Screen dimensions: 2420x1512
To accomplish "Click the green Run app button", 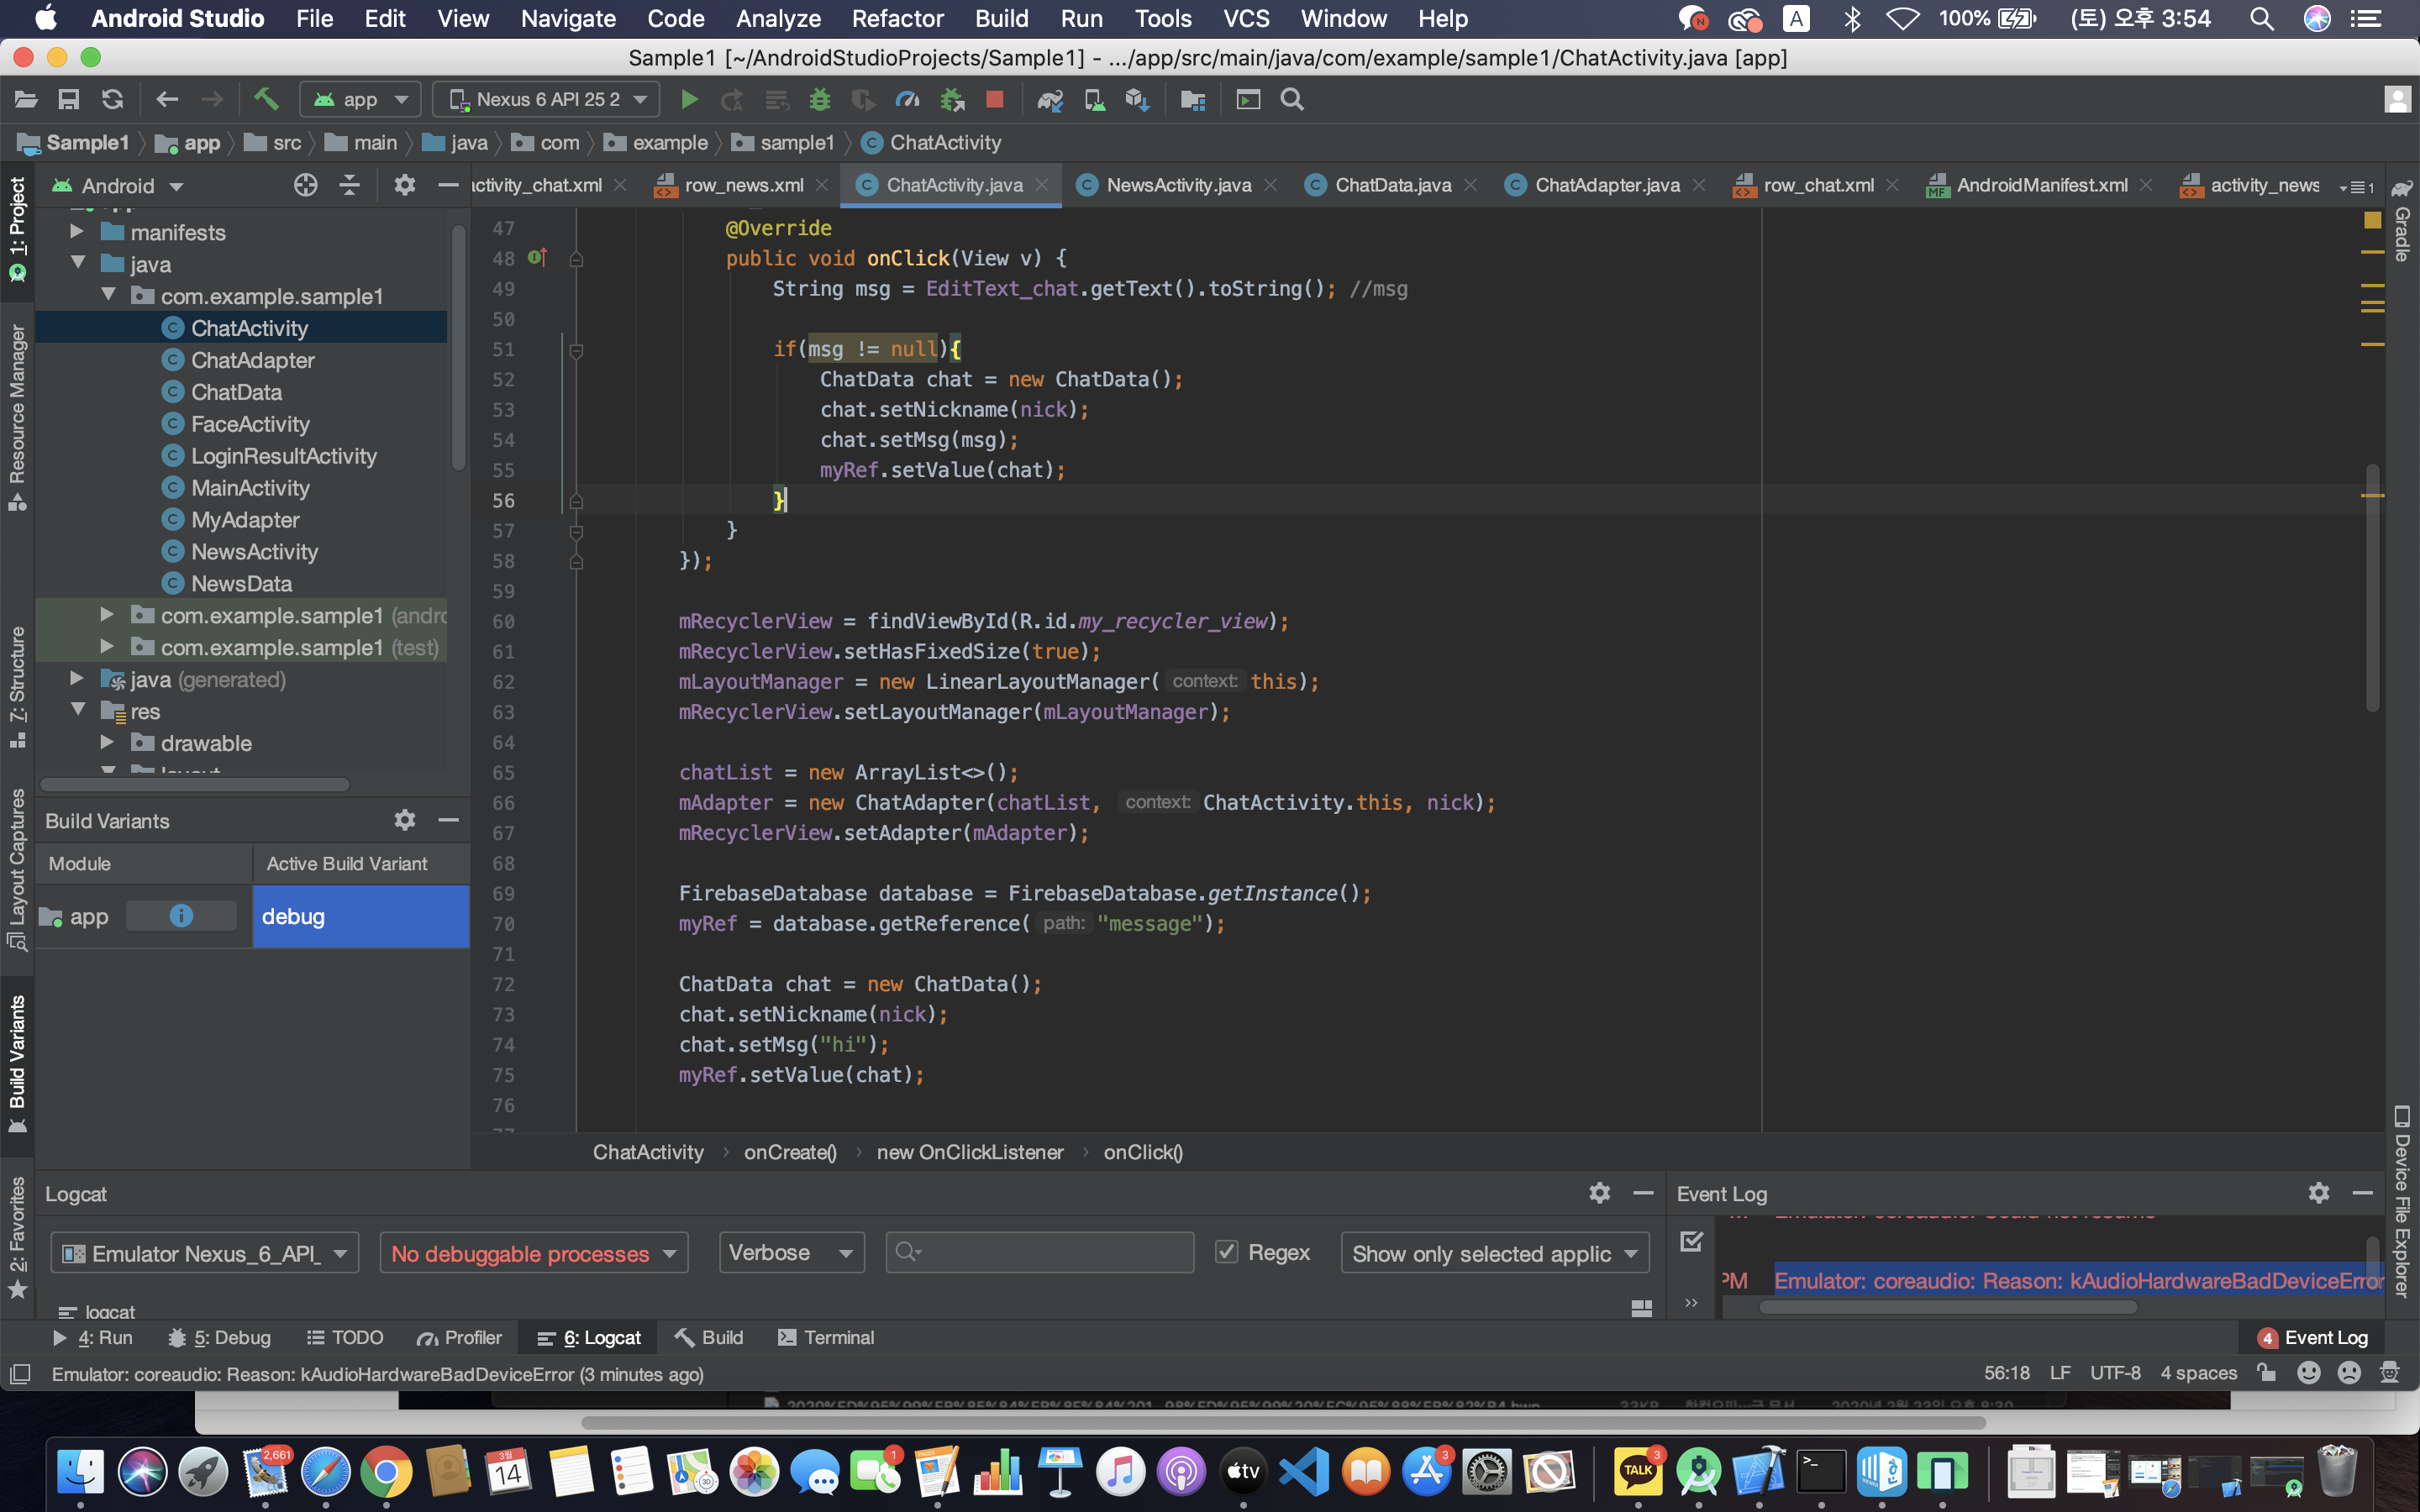I will (x=688, y=100).
